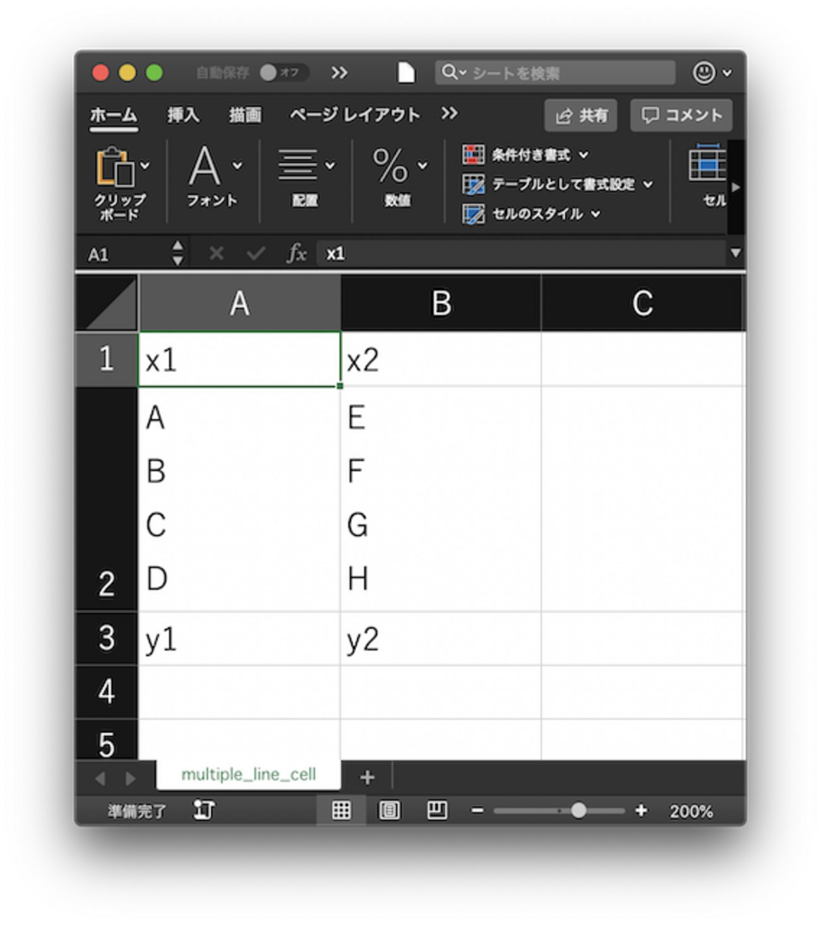Click the 200% zoom level

click(x=692, y=811)
